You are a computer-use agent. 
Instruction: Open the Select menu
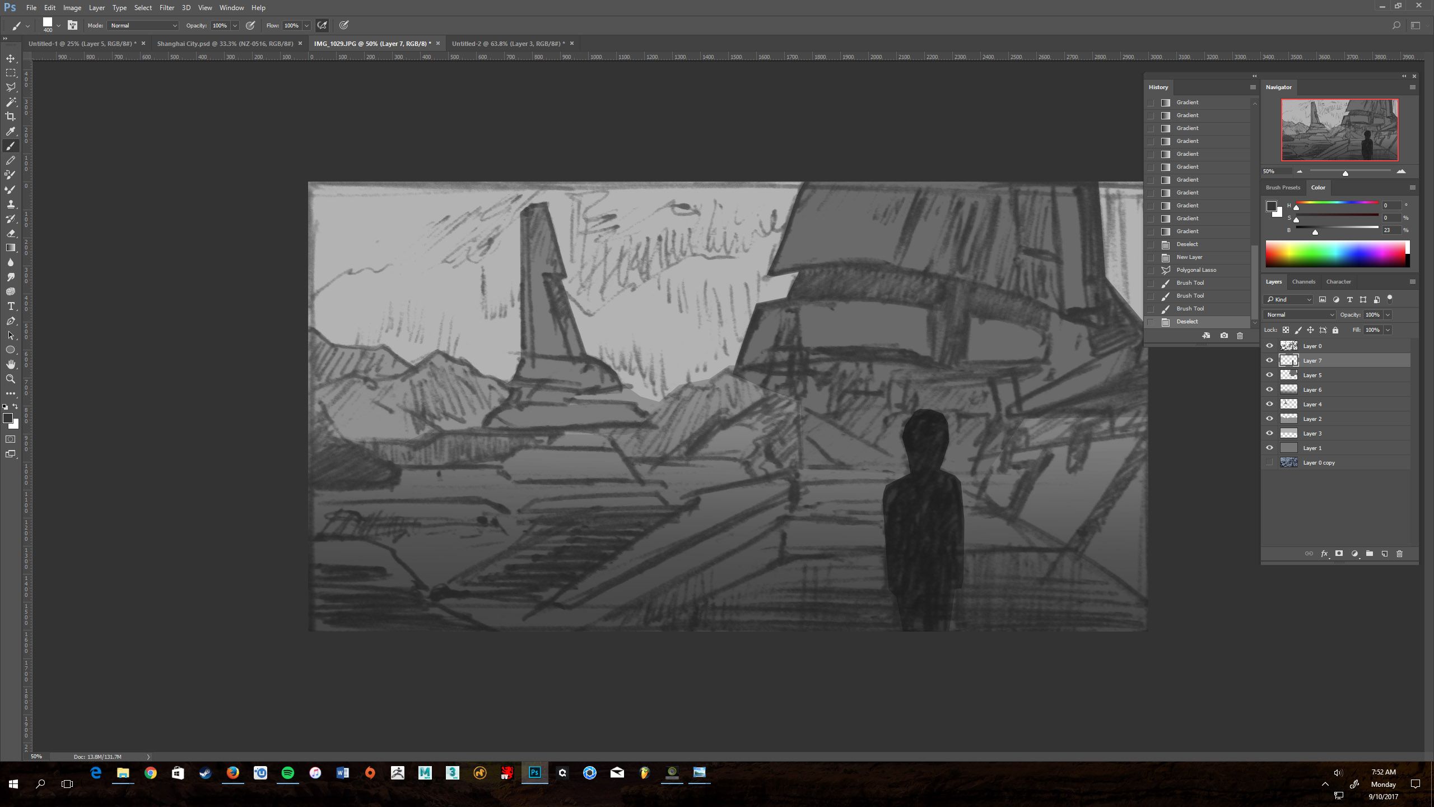click(143, 8)
